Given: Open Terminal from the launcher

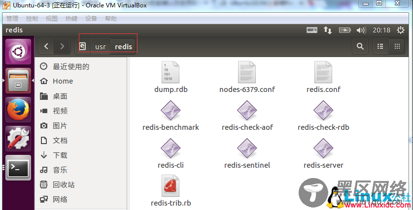Looking at the screenshot, I should pos(18,168).
